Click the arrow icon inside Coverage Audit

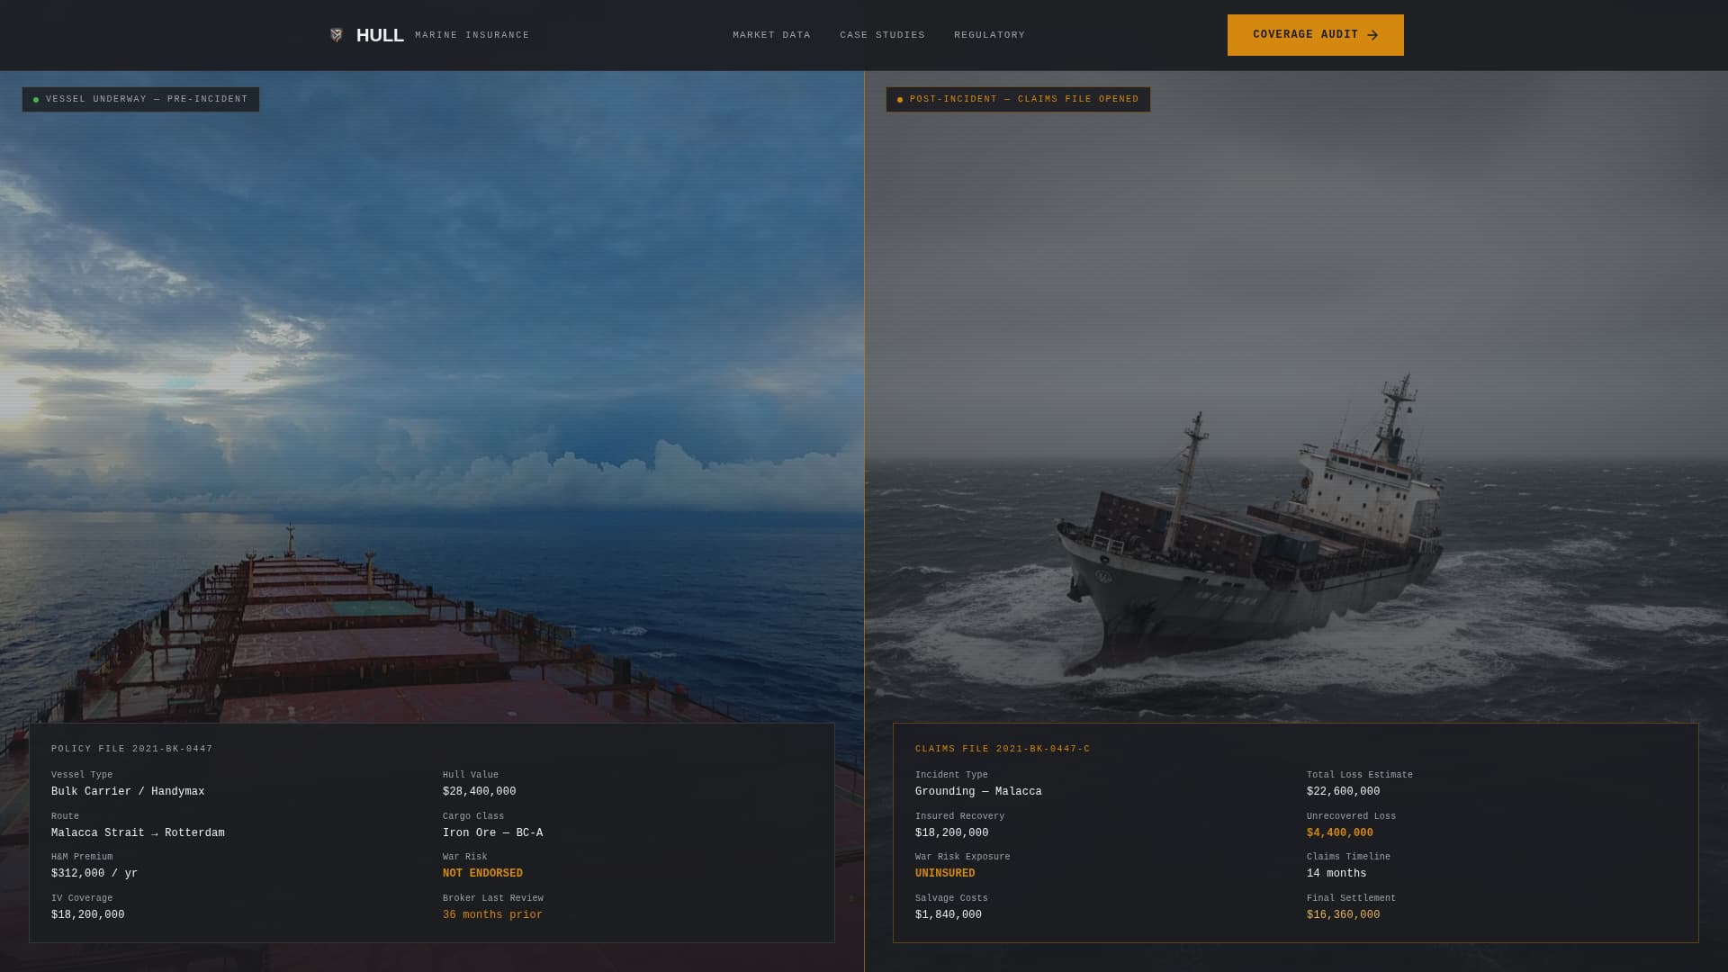1373,35
